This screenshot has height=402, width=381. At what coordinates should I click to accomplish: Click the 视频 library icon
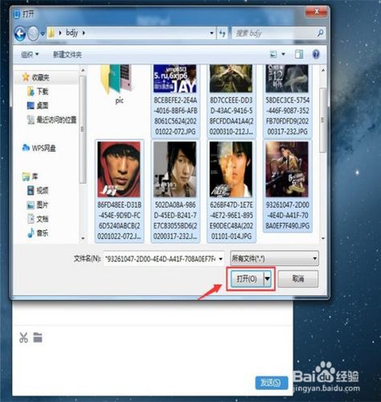pyautogui.click(x=31, y=191)
